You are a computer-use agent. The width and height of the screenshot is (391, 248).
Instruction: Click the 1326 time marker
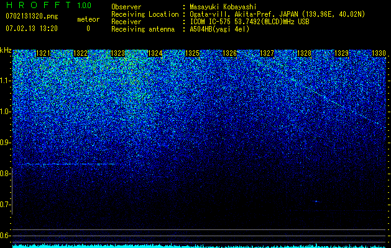(x=229, y=53)
